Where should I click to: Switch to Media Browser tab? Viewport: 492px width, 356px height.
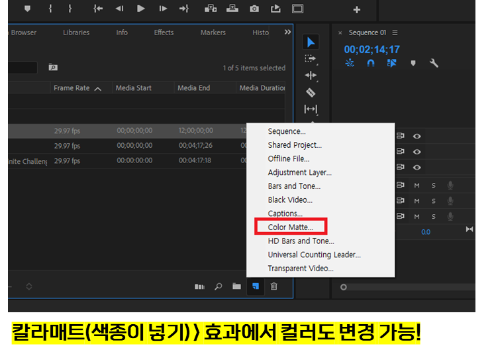tap(23, 32)
